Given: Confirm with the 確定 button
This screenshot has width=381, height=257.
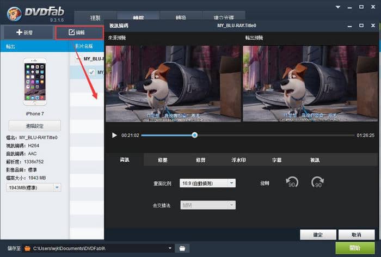Looking at the screenshot, I should (318, 235).
